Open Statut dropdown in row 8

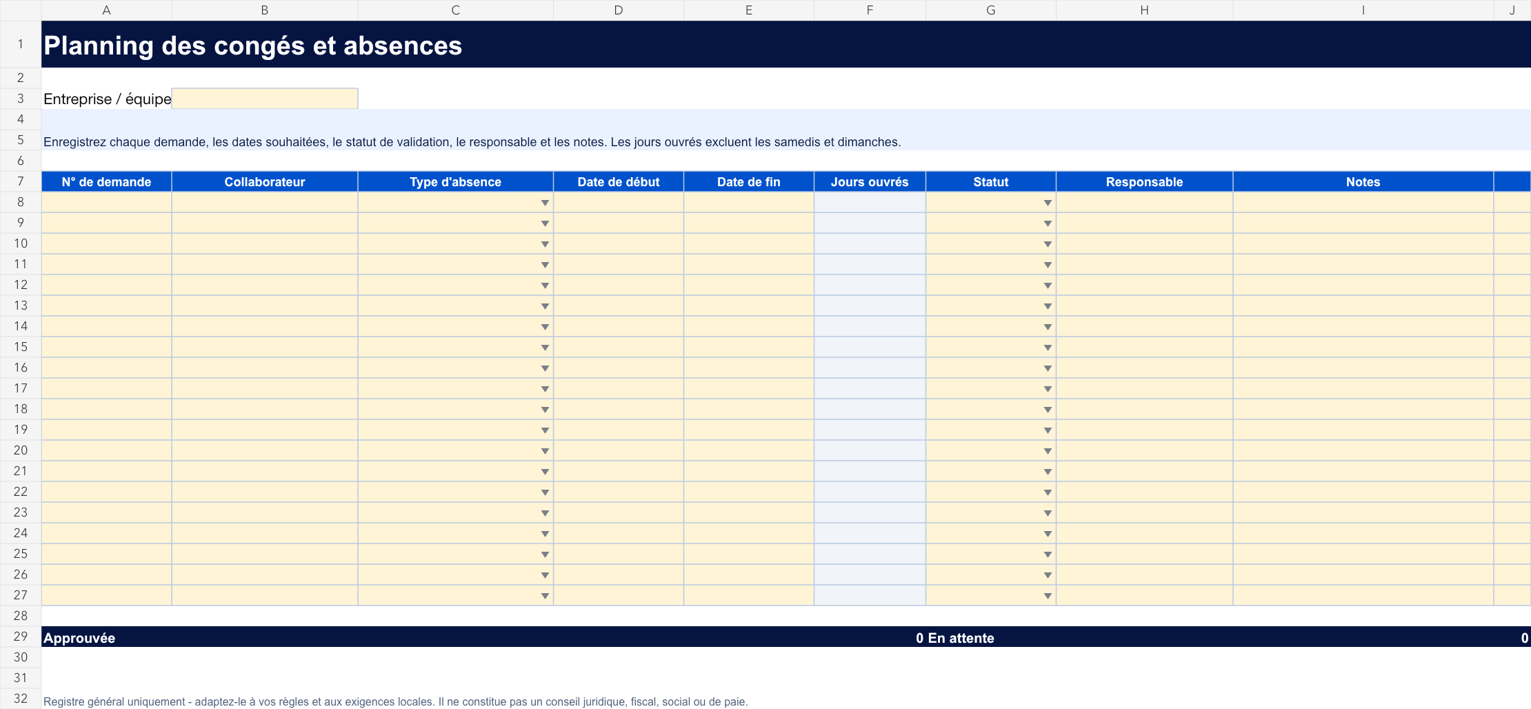(1048, 203)
